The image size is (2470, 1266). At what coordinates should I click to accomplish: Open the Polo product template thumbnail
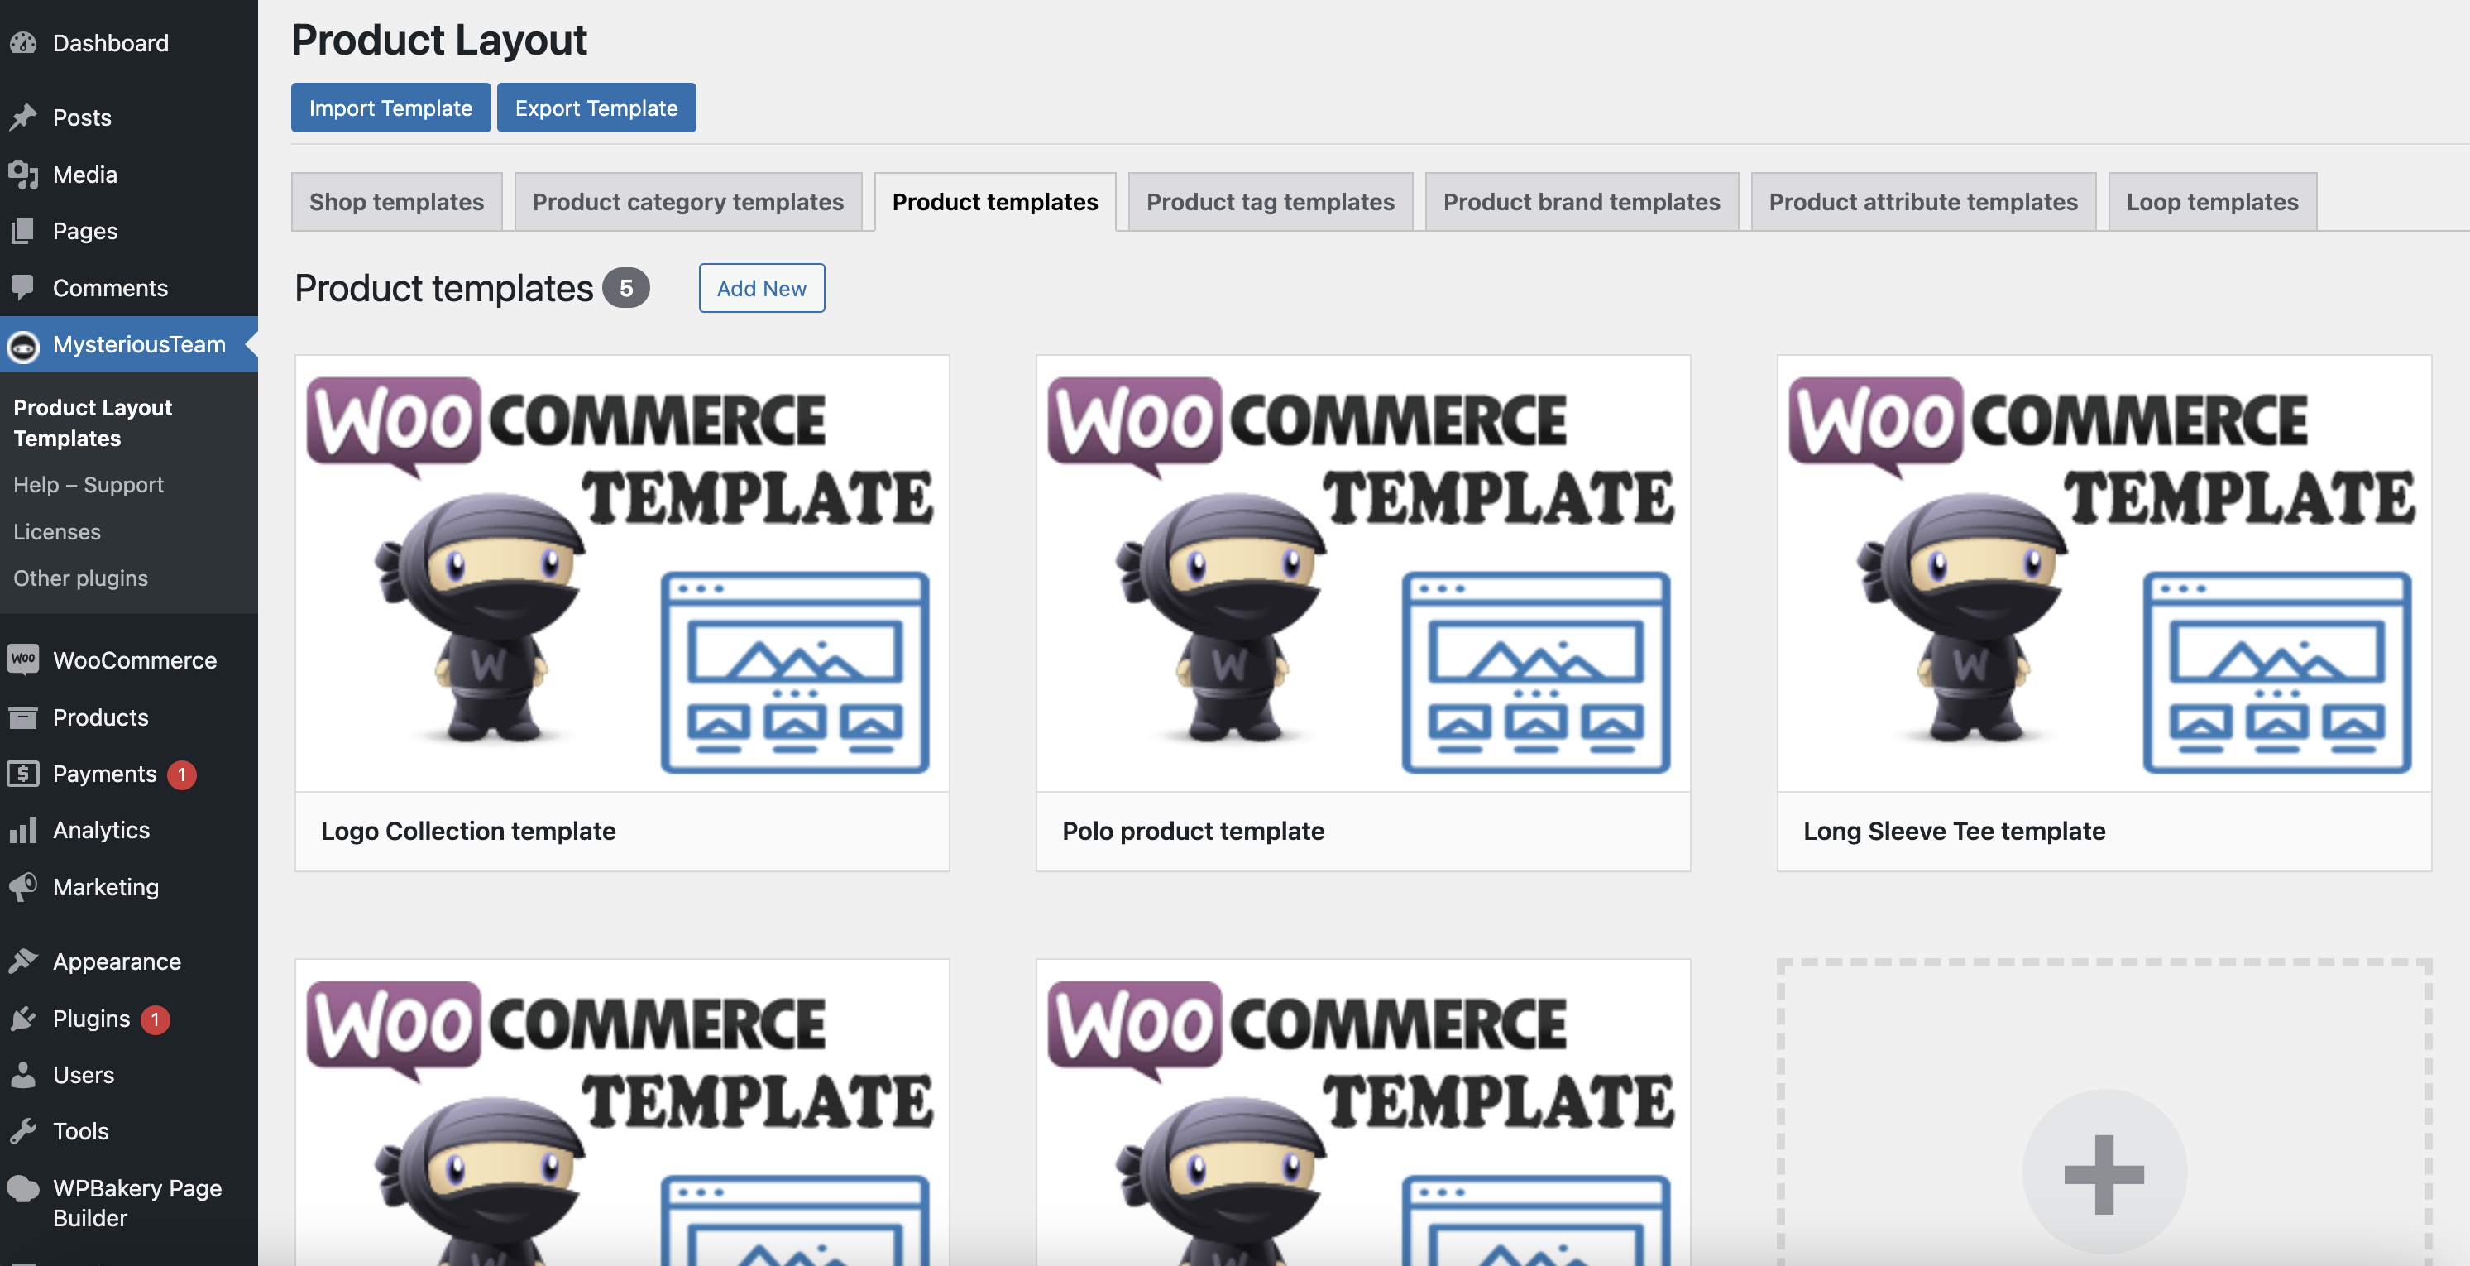[1362, 573]
